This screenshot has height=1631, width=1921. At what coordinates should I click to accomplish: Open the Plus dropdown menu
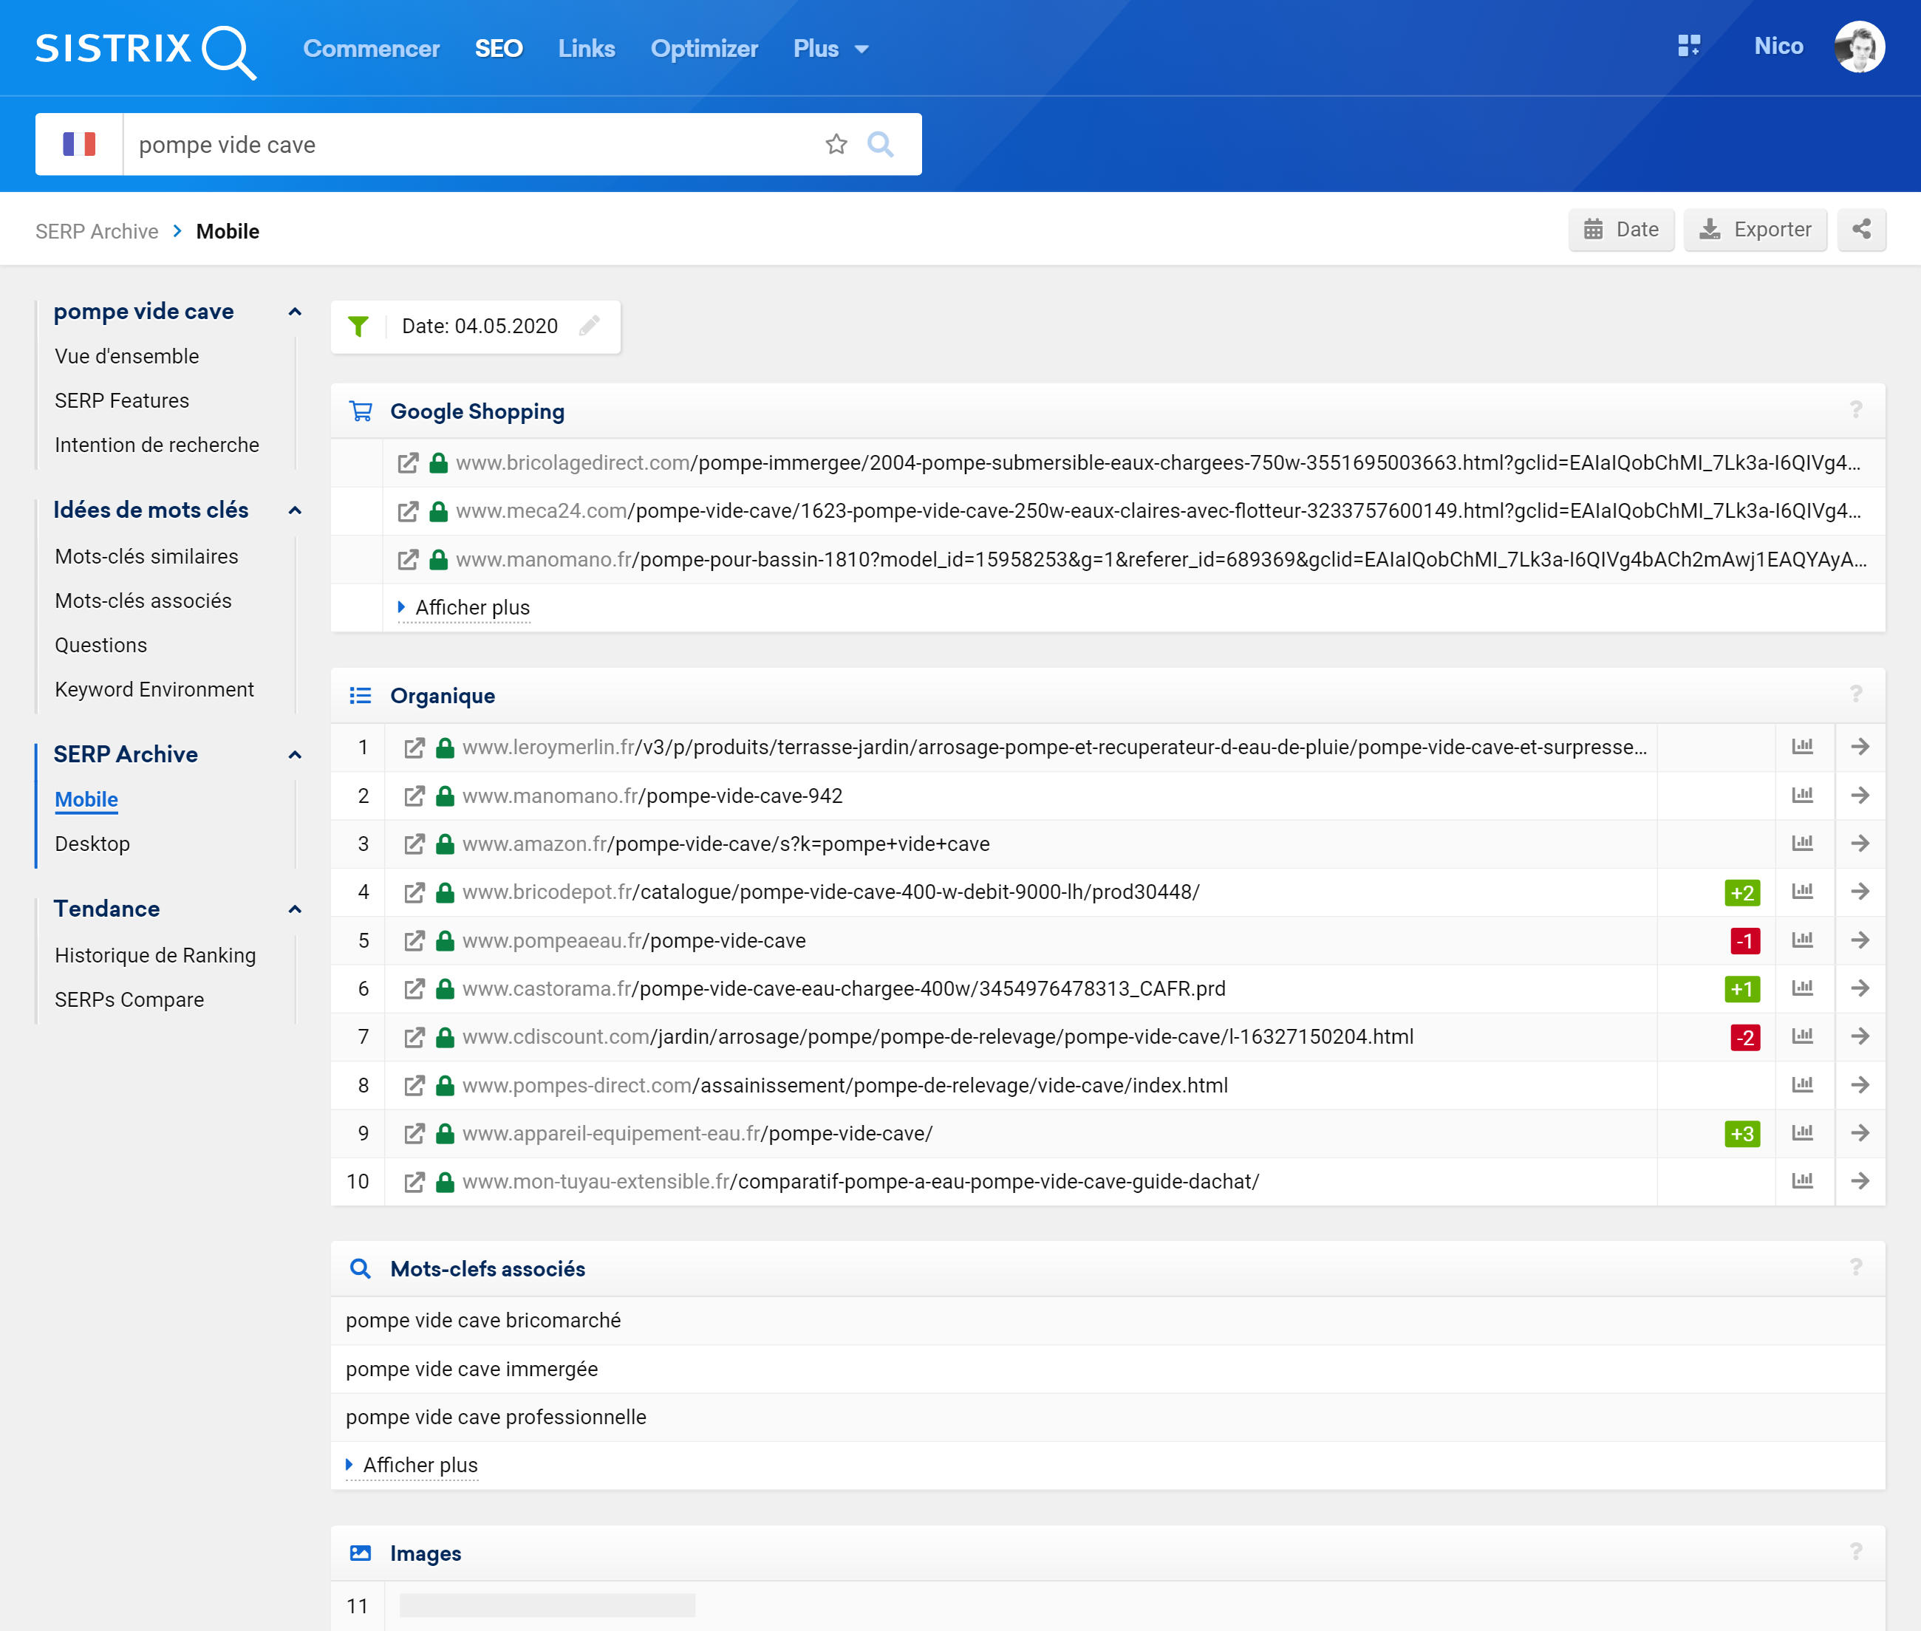click(x=830, y=49)
